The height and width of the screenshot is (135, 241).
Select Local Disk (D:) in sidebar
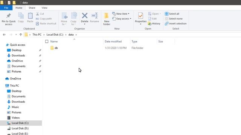20,128
